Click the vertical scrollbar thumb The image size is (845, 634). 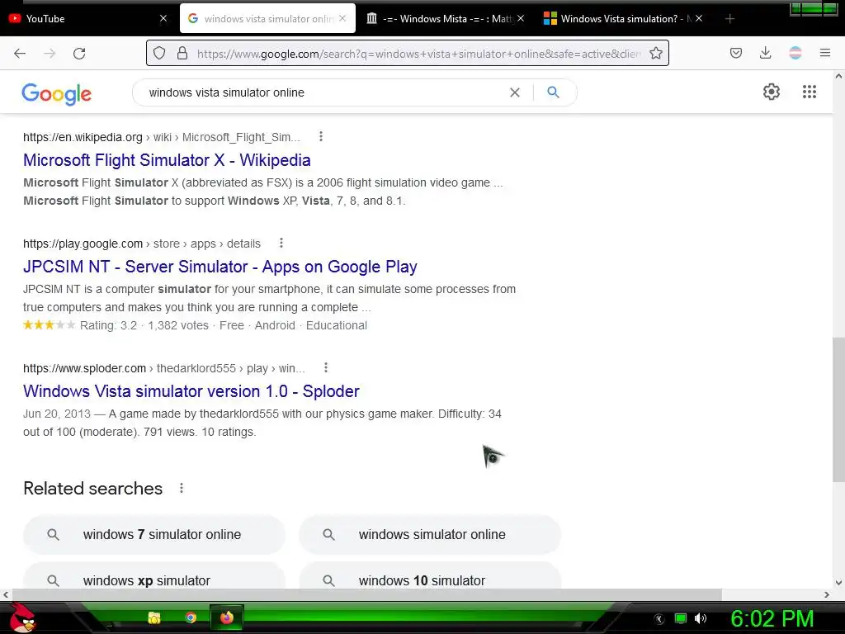(x=838, y=409)
